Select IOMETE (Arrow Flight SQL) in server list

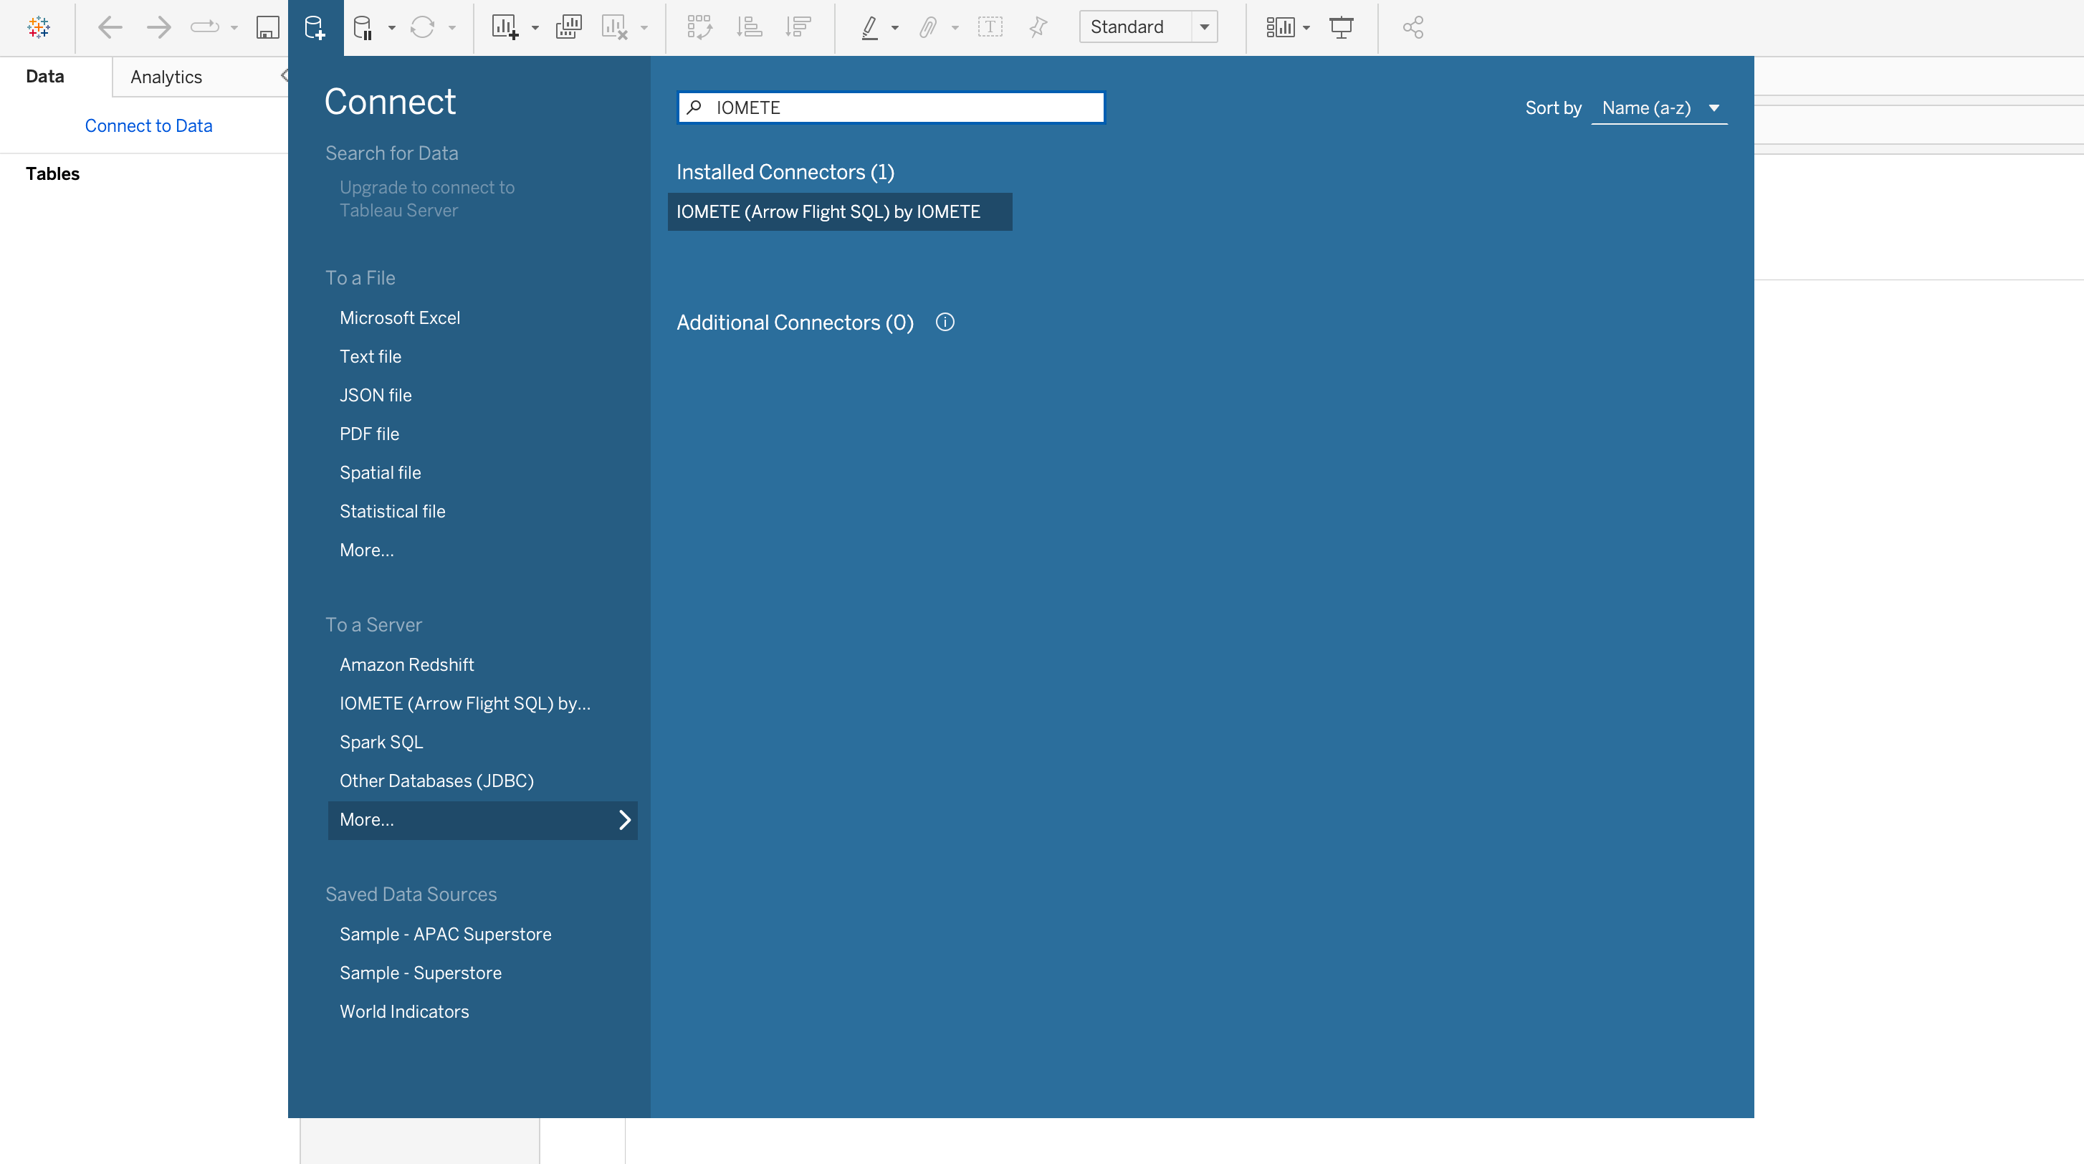click(x=465, y=703)
